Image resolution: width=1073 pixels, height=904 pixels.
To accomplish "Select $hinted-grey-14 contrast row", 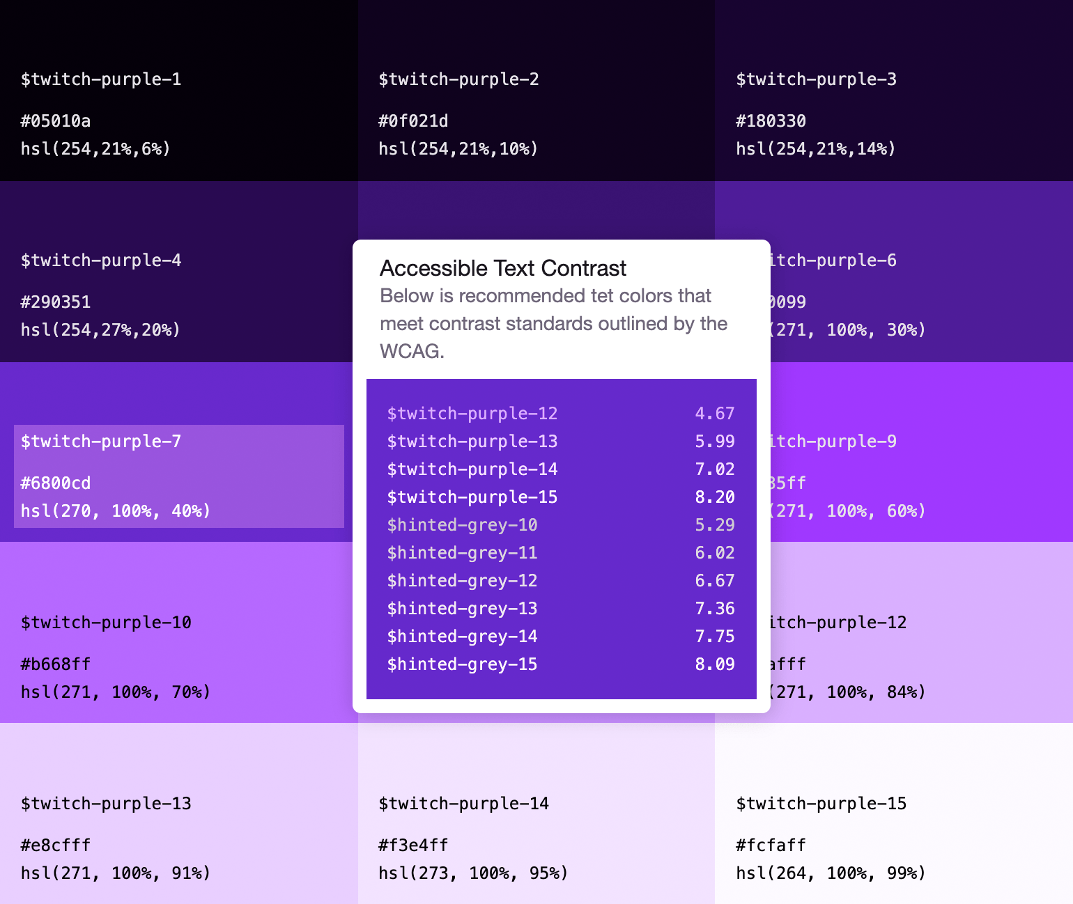I will pos(561,637).
